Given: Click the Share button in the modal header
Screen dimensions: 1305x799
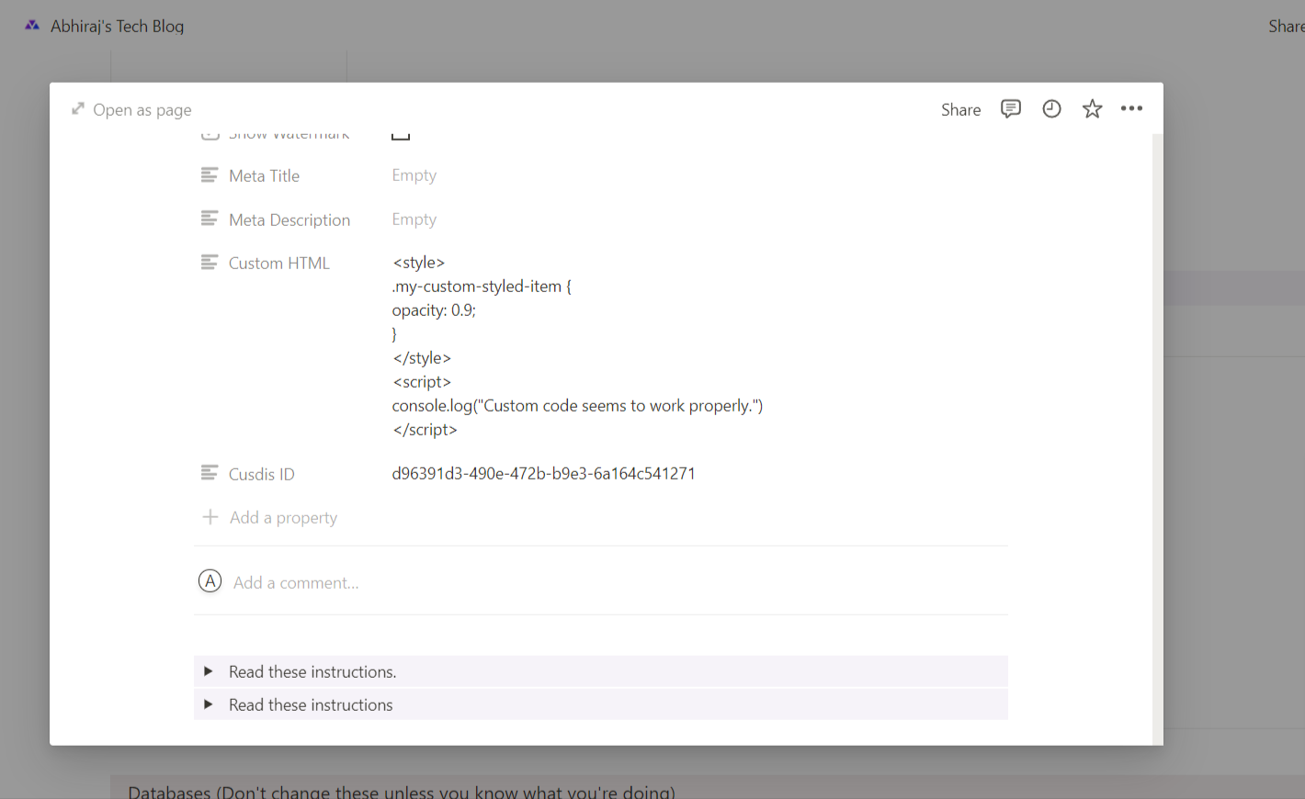Looking at the screenshot, I should coord(960,110).
